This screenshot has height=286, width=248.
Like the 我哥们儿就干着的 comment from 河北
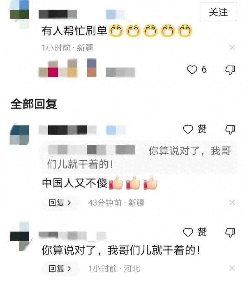(x=195, y=232)
